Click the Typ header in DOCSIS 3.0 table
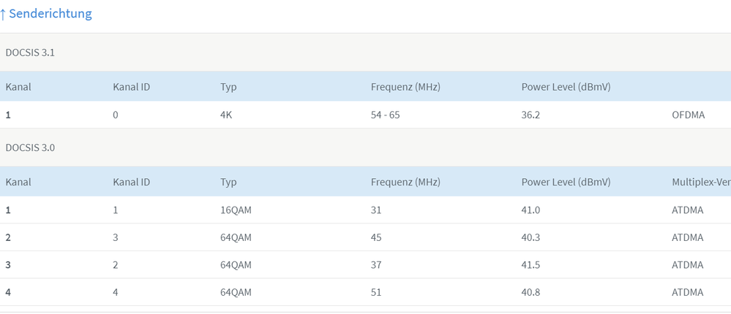Image resolution: width=731 pixels, height=314 pixels. pyautogui.click(x=228, y=182)
